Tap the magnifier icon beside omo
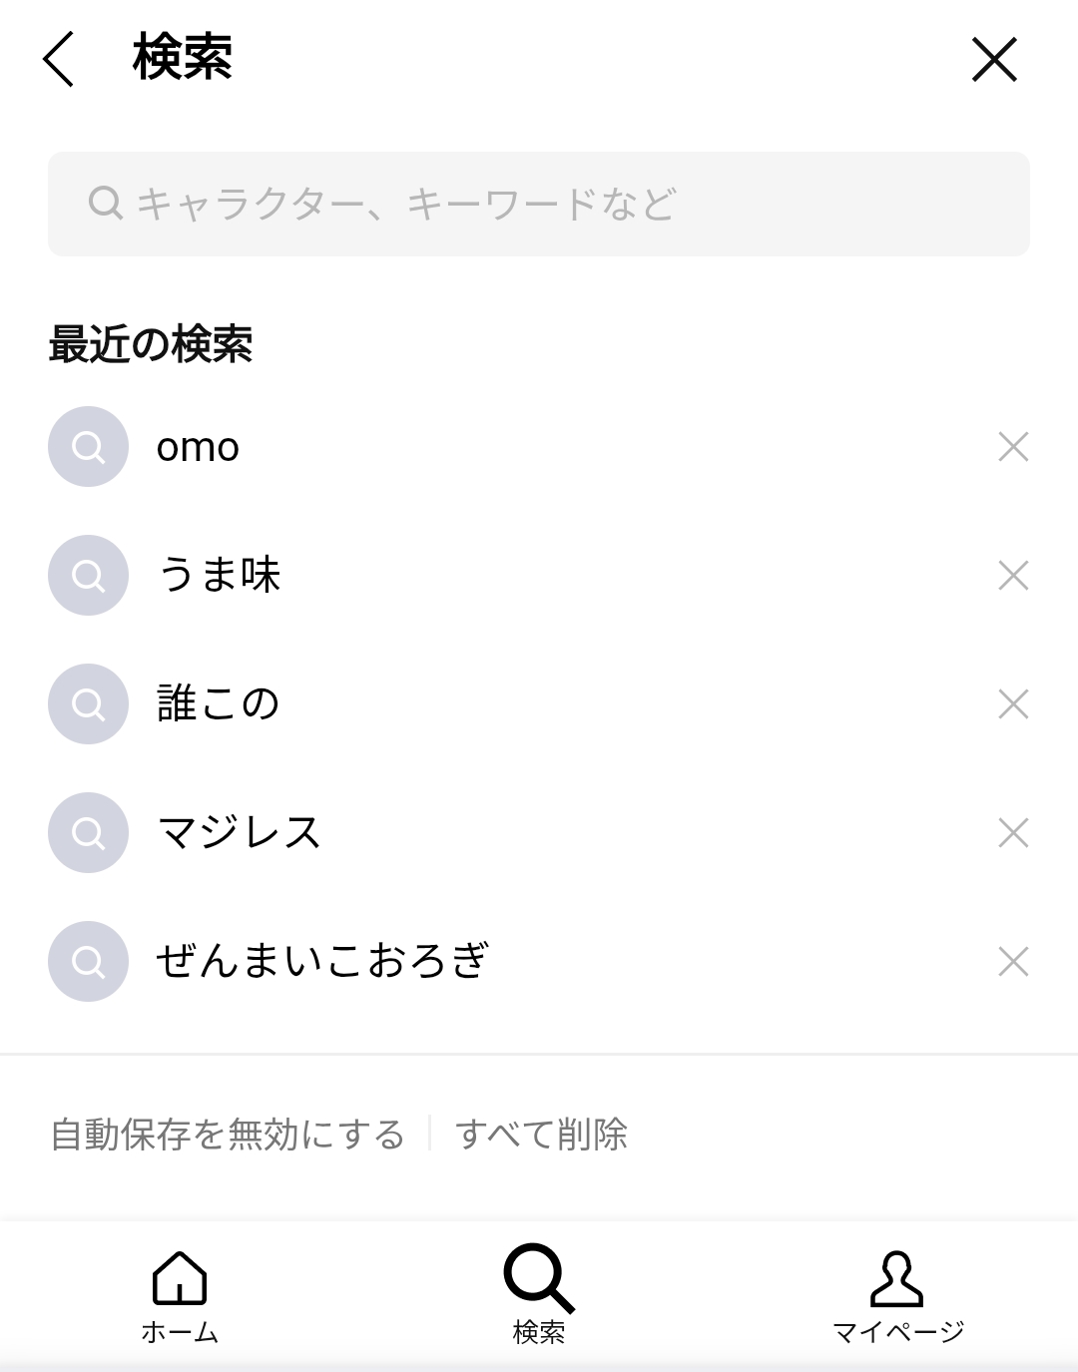Image resolution: width=1078 pixels, height=1372 pixels. point(88,447)
